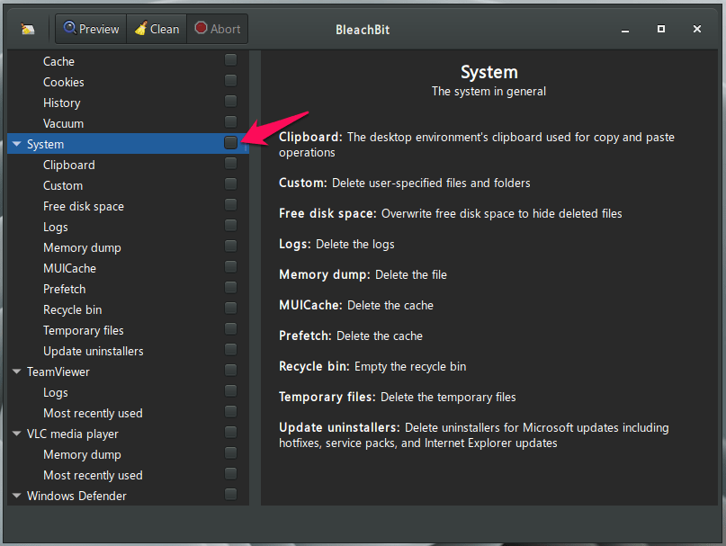
Task: Click the 'The system in general' subtitle
Action: [x=488, y=91]
